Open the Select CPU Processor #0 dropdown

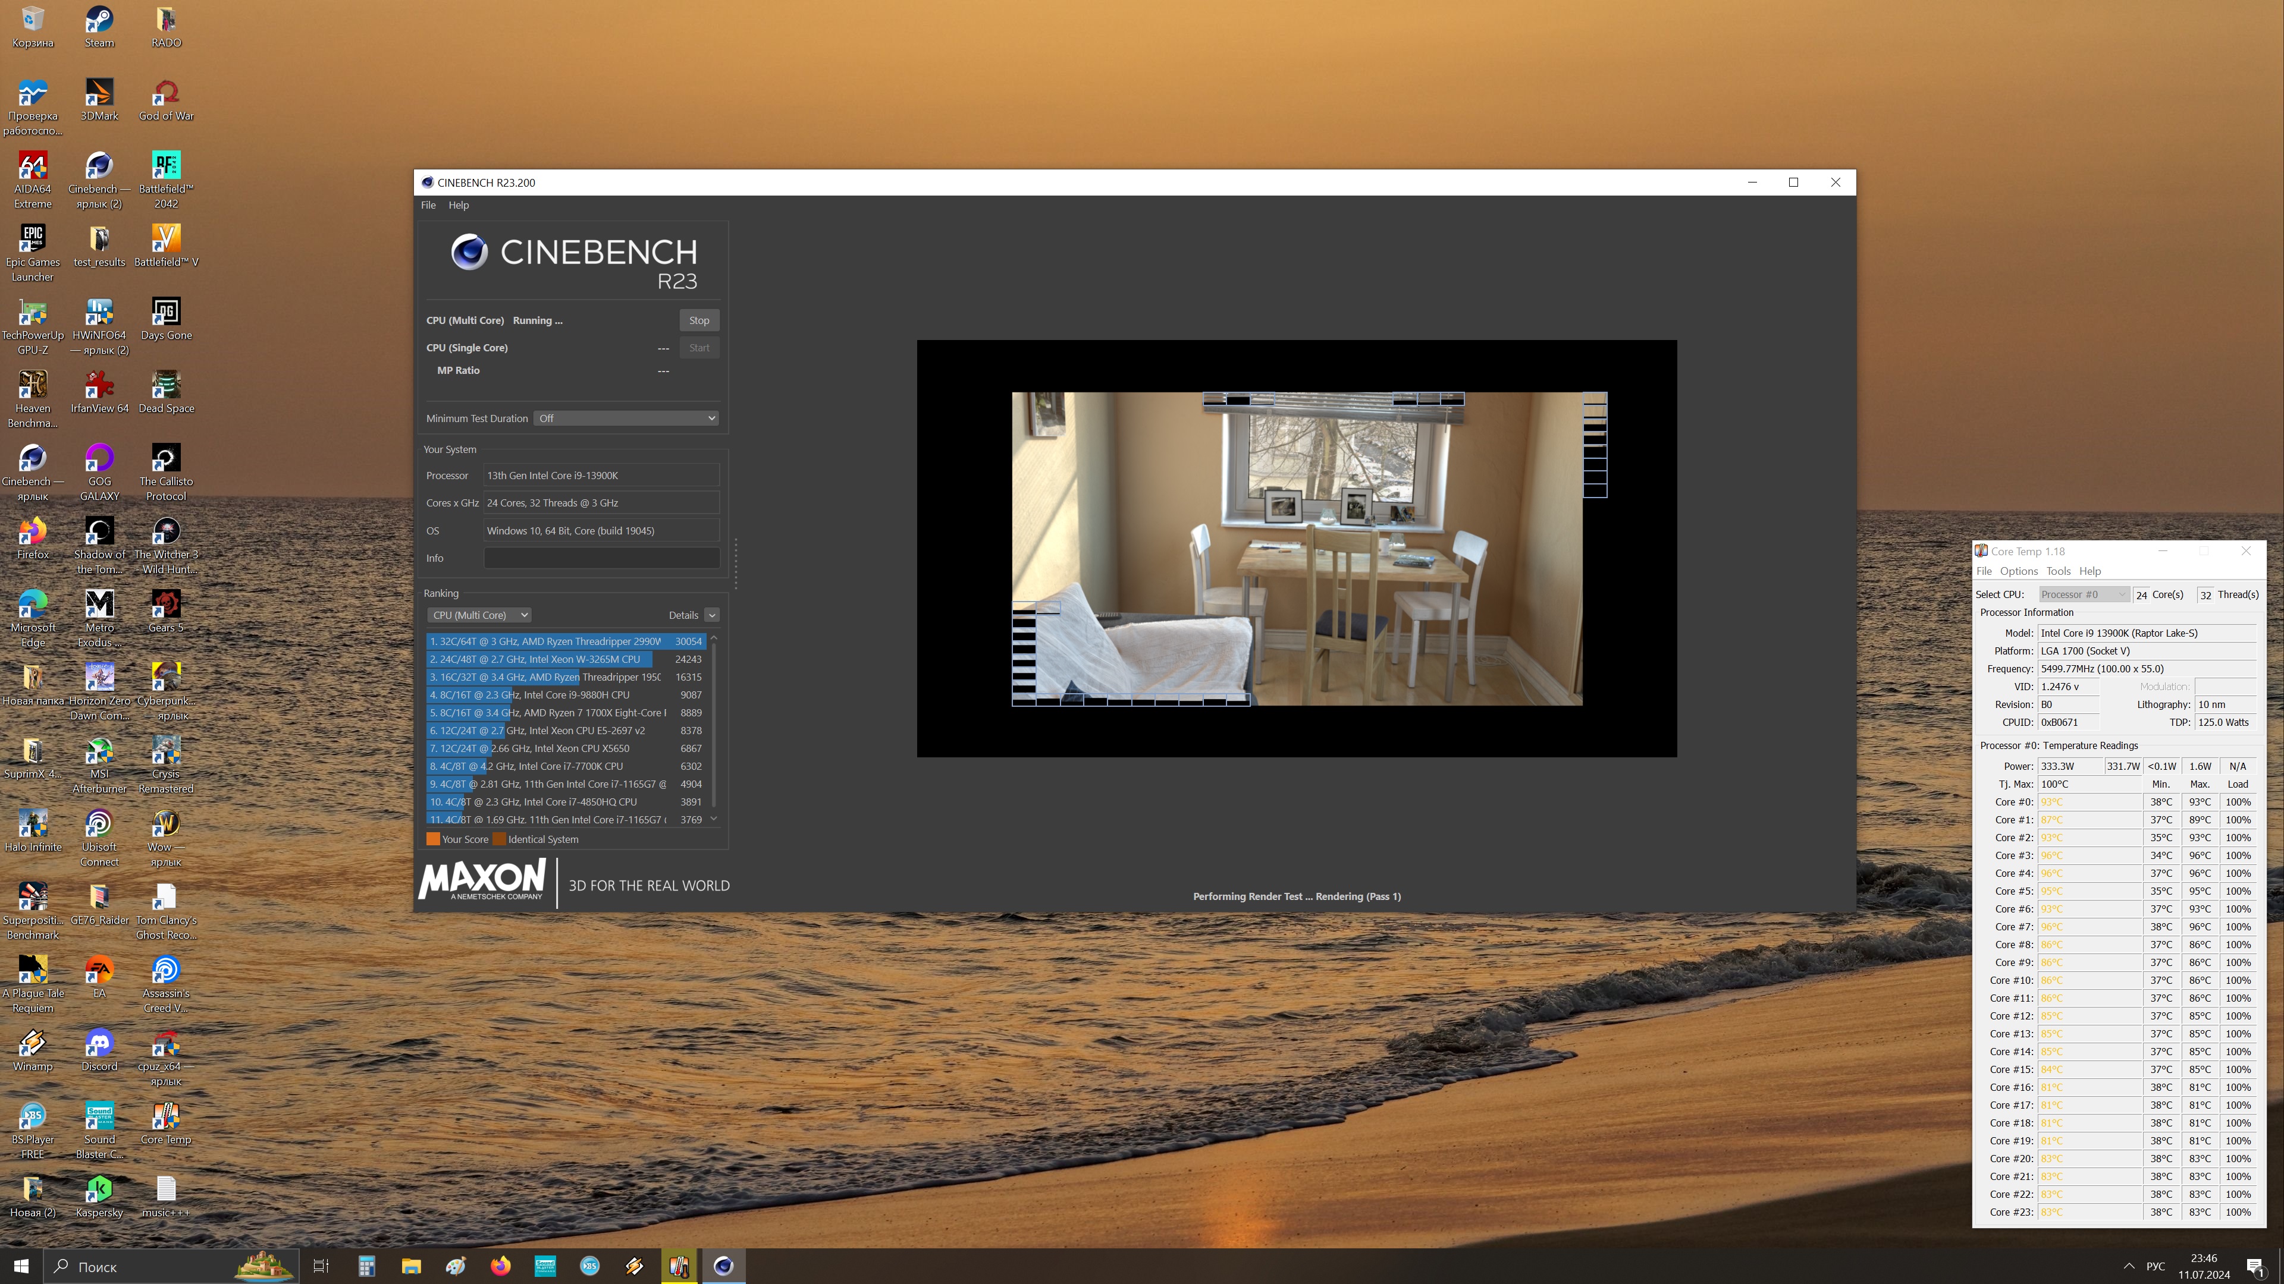2083,594
